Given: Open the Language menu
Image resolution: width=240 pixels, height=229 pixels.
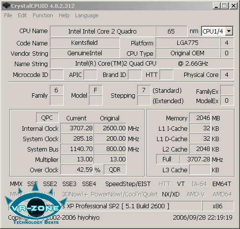Looking at the screenshot, I should click(x=87, y=16).
